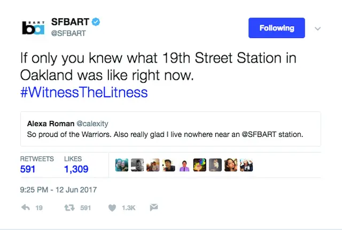Open the @SFBART handle under name
342x230 pixels.
point(68,33)
